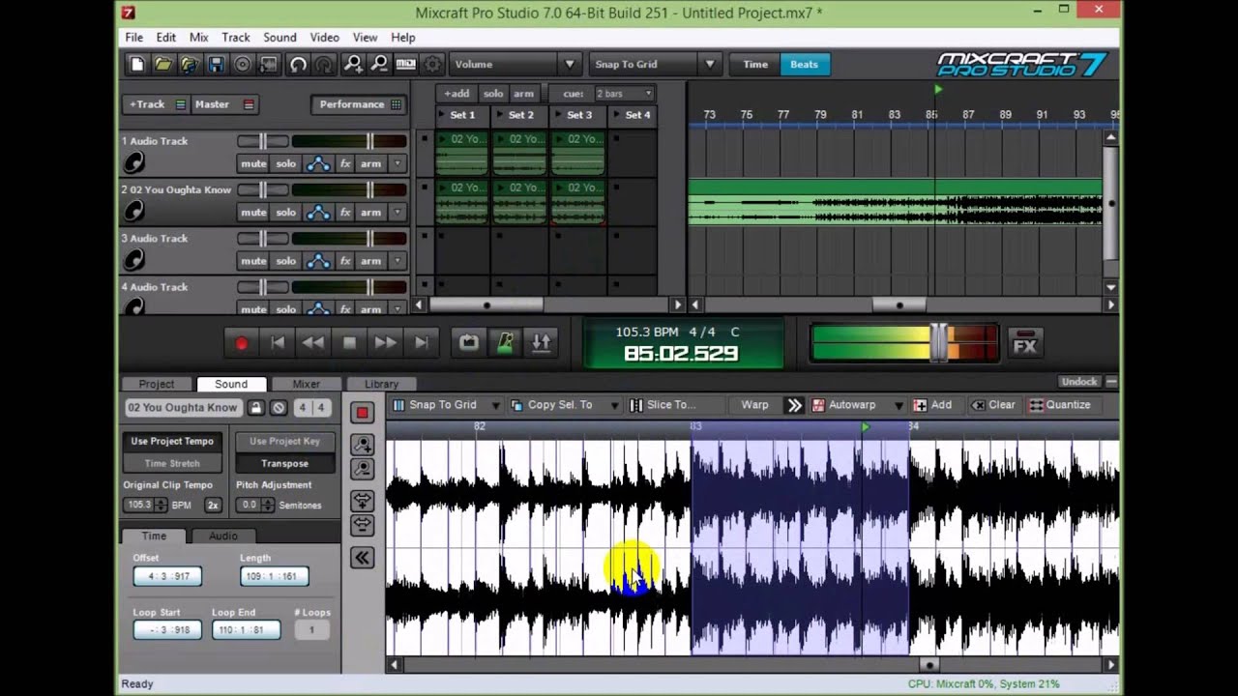Open the Copy Sel. To dropdown
The width and height of the screenshot is (1238, 696).
(x=614, y=405)
